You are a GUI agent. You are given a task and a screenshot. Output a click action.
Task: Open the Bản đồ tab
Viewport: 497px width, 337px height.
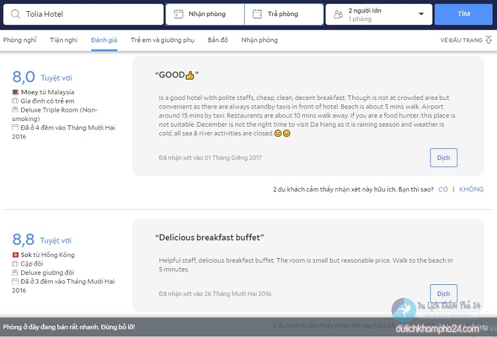click(x=217, y=40)
